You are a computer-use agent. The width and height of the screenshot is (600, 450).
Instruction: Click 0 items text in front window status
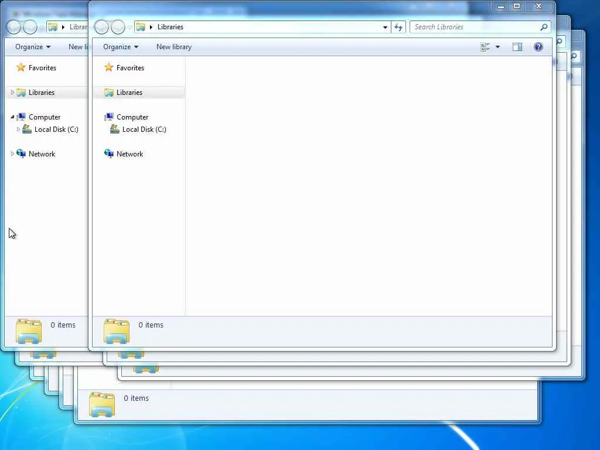(x=151, y=325)
